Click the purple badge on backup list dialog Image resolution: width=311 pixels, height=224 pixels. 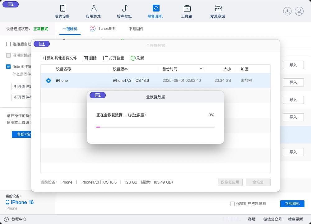tap(42, 44)
